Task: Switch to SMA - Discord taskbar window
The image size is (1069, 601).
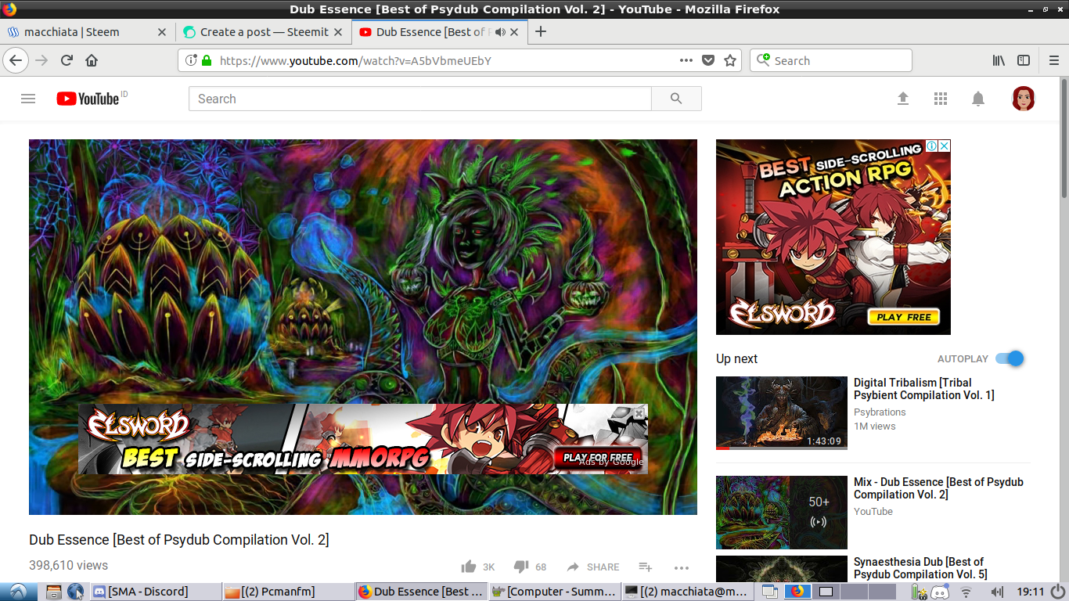Action: coord(155,592)
